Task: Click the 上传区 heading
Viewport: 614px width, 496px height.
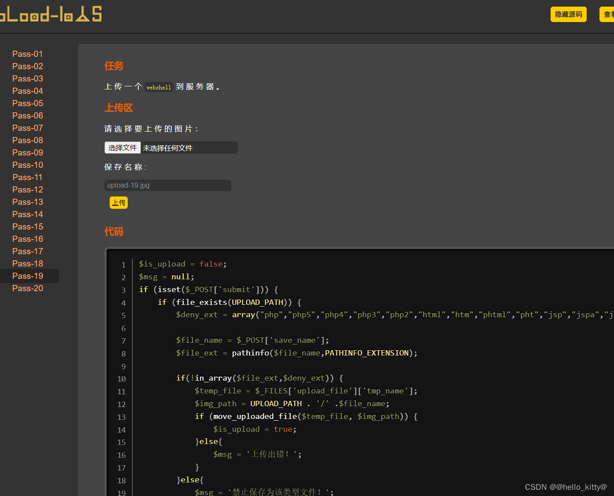Action: 118,108
